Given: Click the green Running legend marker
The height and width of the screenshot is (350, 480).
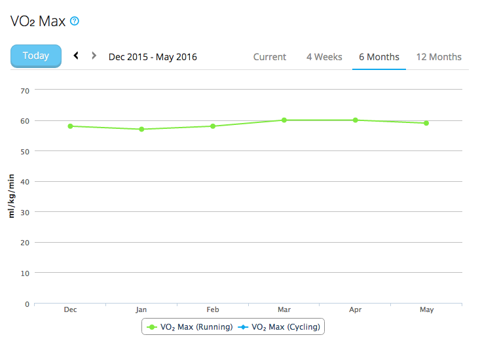Looking at the screenshot, I should point(153,326).
